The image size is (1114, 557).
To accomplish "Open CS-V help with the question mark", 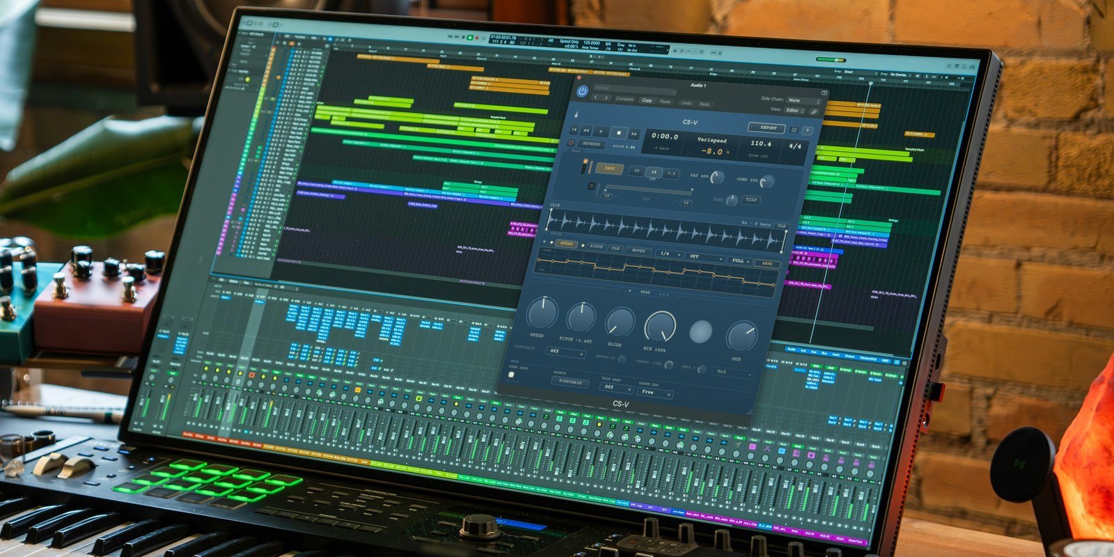I will (x=807, y=131).
